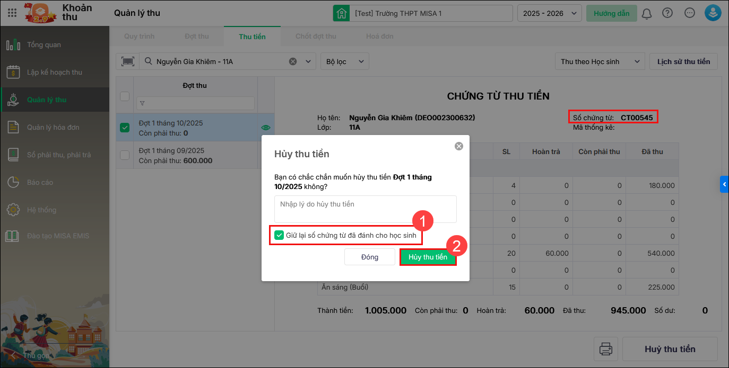Open the user avatar menu

coord(713,13)
